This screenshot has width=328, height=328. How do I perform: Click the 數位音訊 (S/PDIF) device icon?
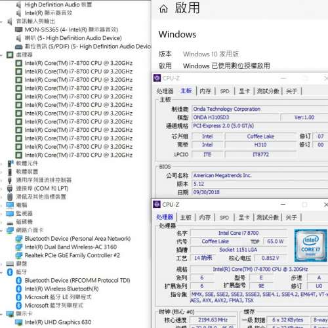coord(19,47)
